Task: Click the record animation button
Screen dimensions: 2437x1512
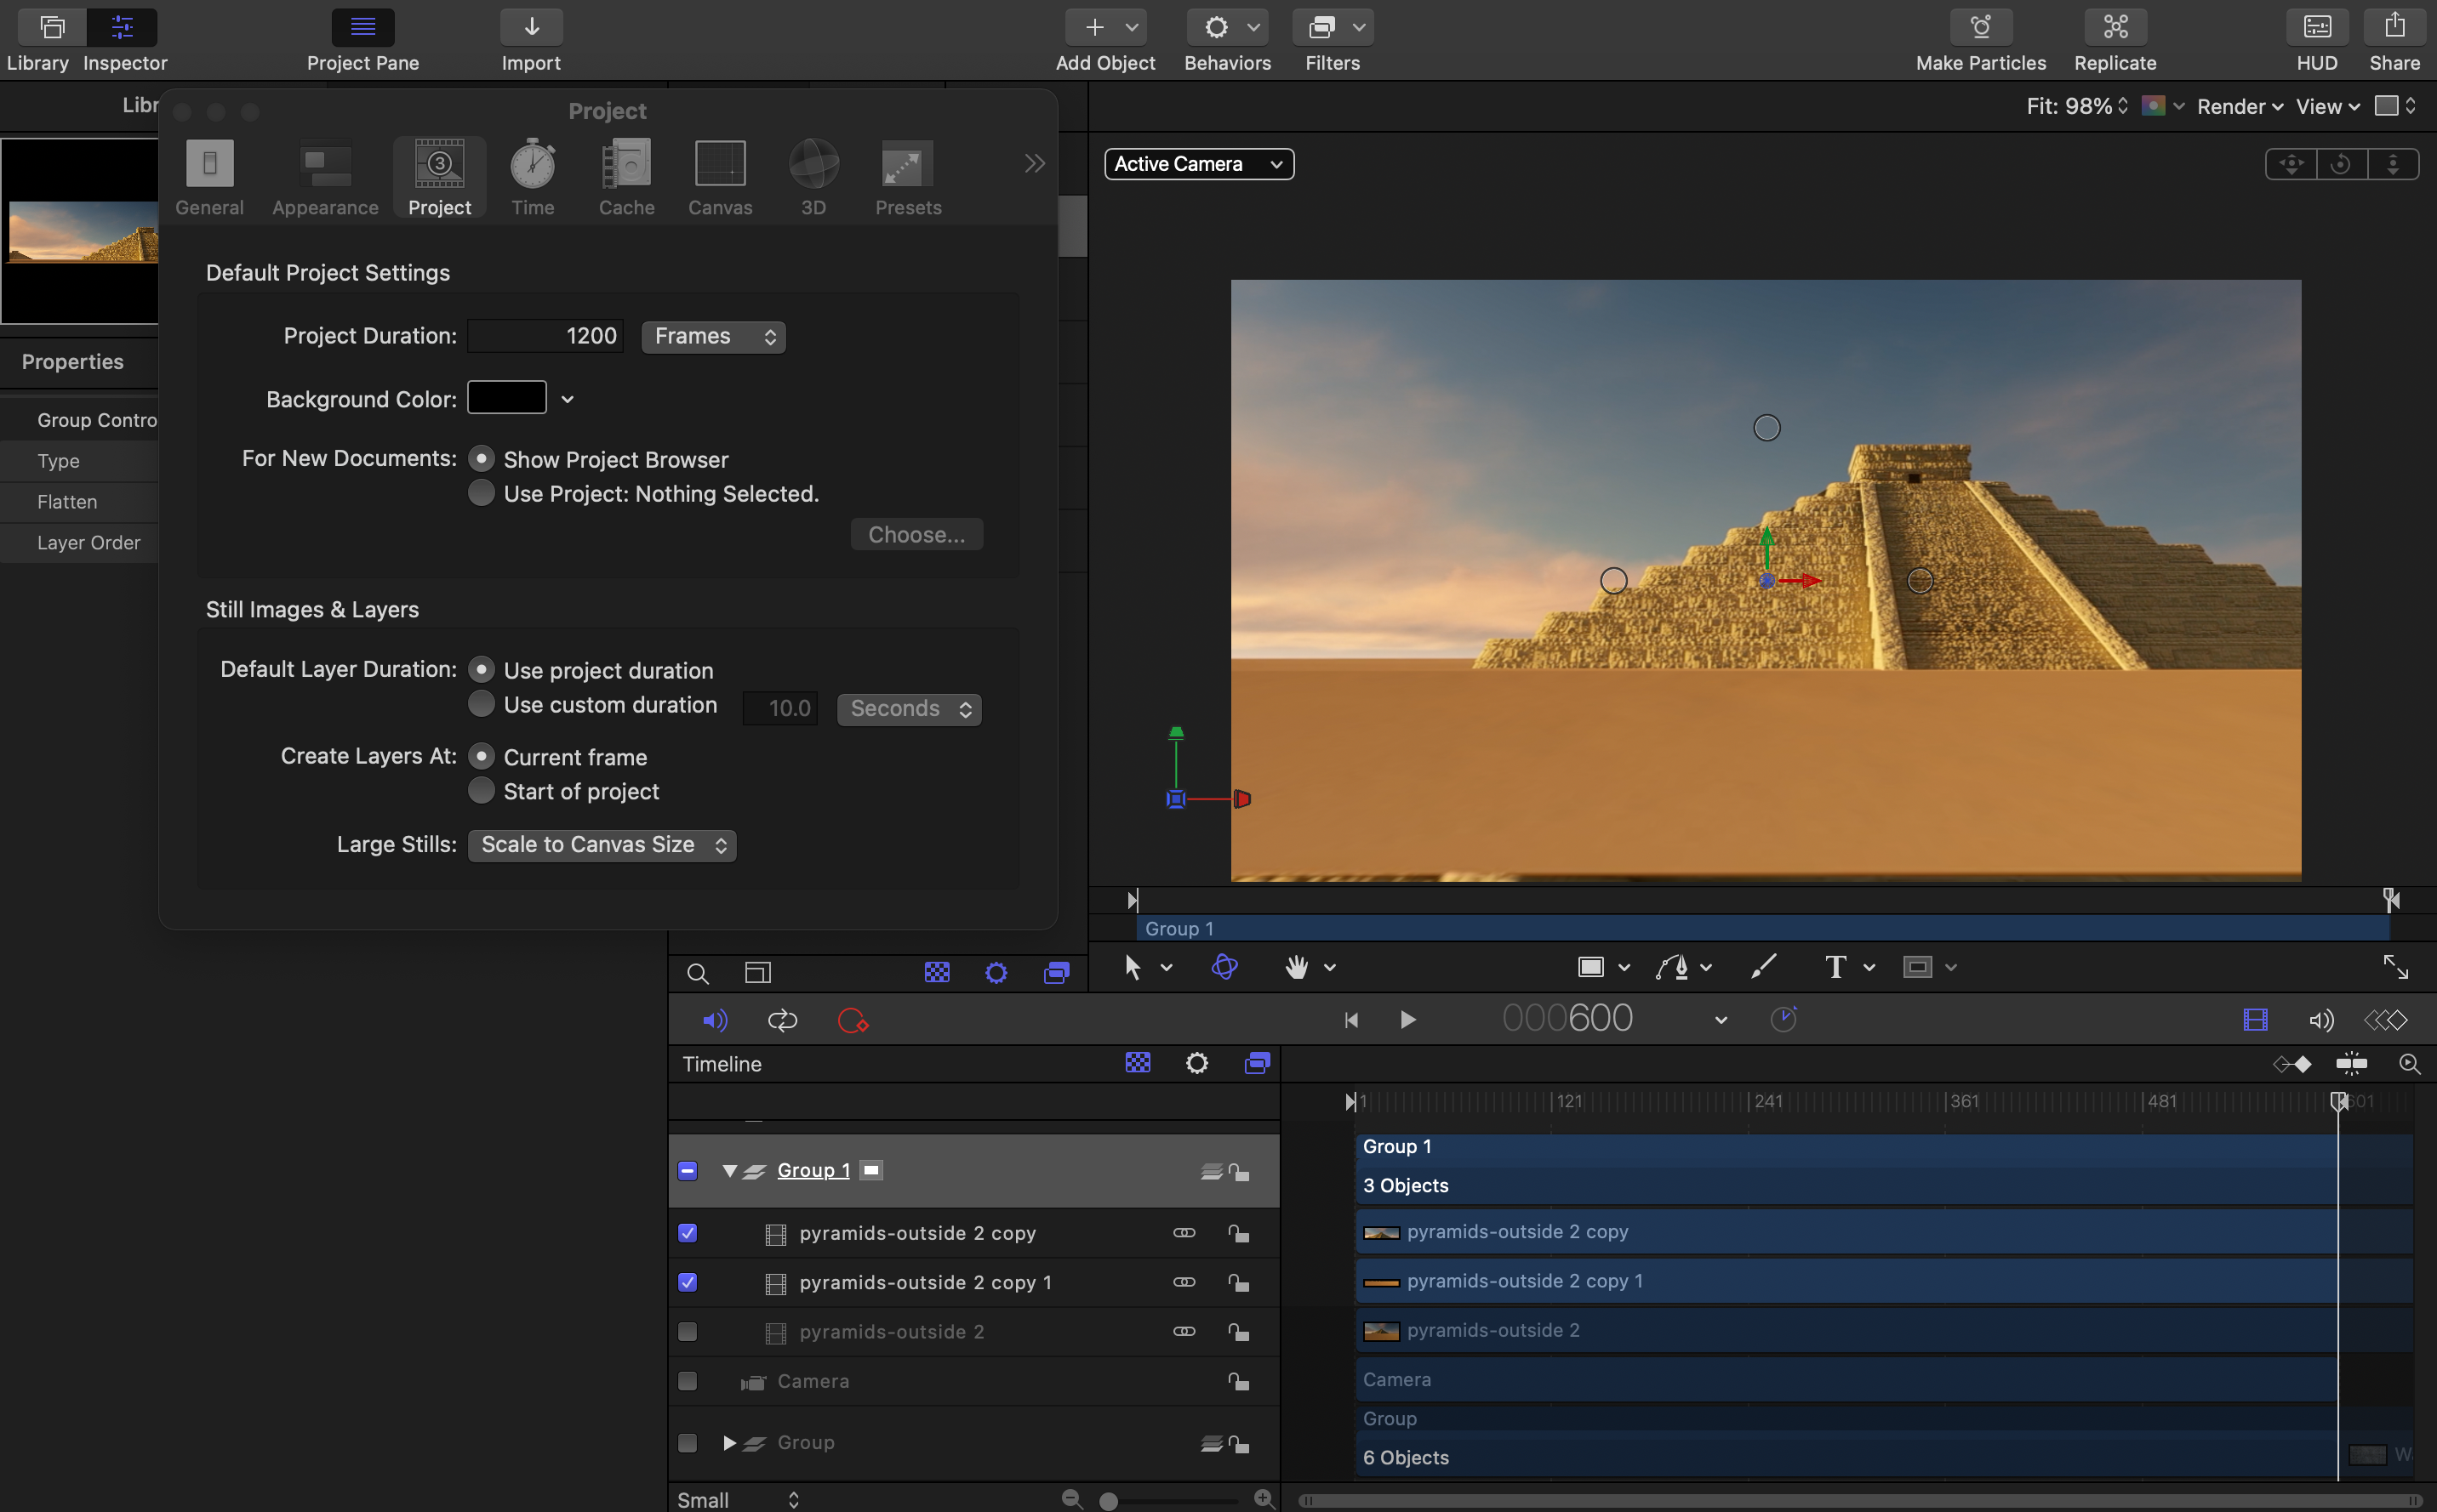Action: pos(852,1020)
